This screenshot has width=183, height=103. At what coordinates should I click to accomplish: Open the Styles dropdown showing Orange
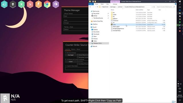[76, 23]
